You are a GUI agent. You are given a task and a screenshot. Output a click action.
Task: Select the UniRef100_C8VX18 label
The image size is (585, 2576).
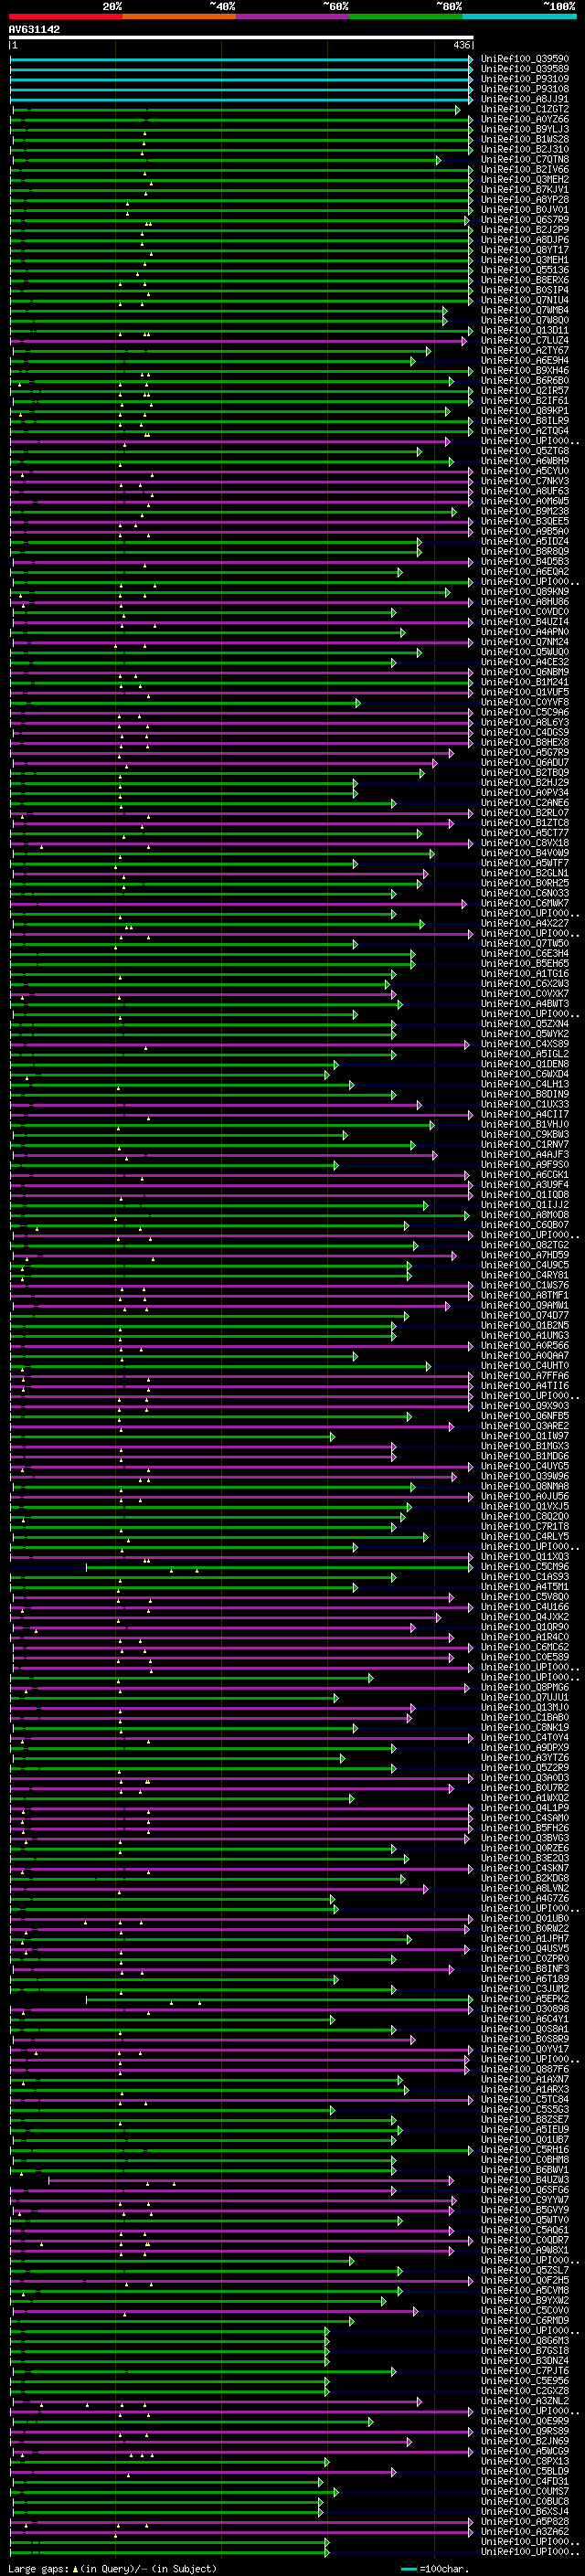(525, 843)
